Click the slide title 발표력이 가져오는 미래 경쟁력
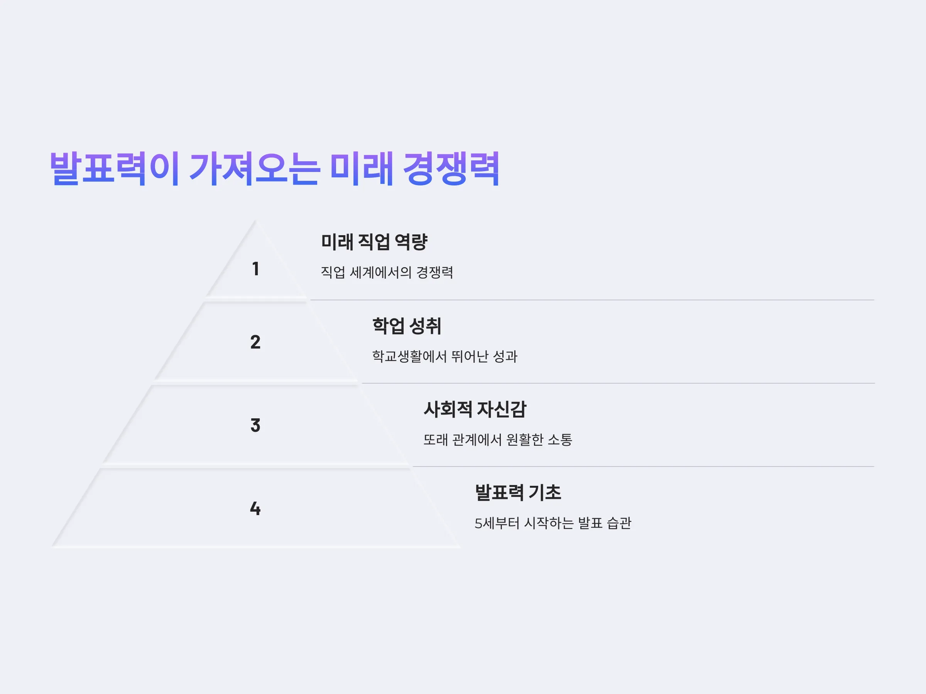Image resolution: width=926 pixels, height=694 pixels. (275, 168)
